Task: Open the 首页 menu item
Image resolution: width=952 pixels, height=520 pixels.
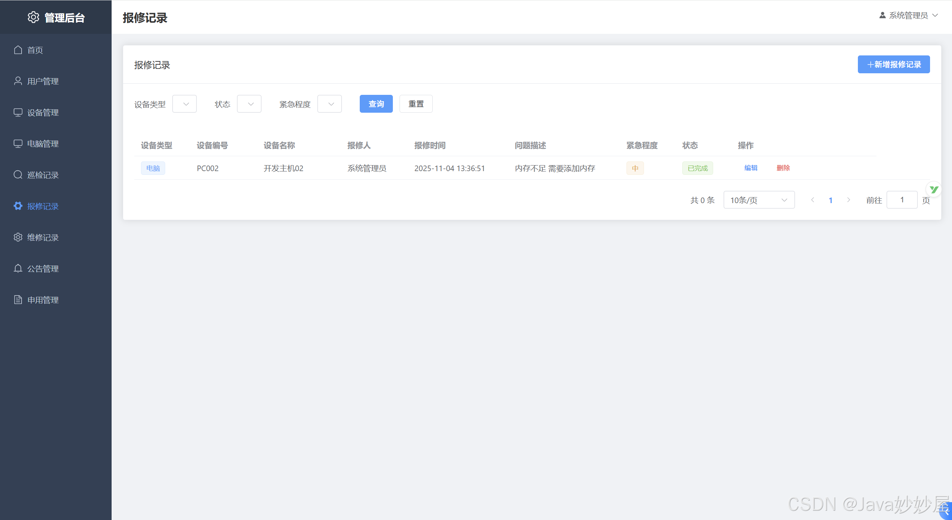Action: point(56,50)
